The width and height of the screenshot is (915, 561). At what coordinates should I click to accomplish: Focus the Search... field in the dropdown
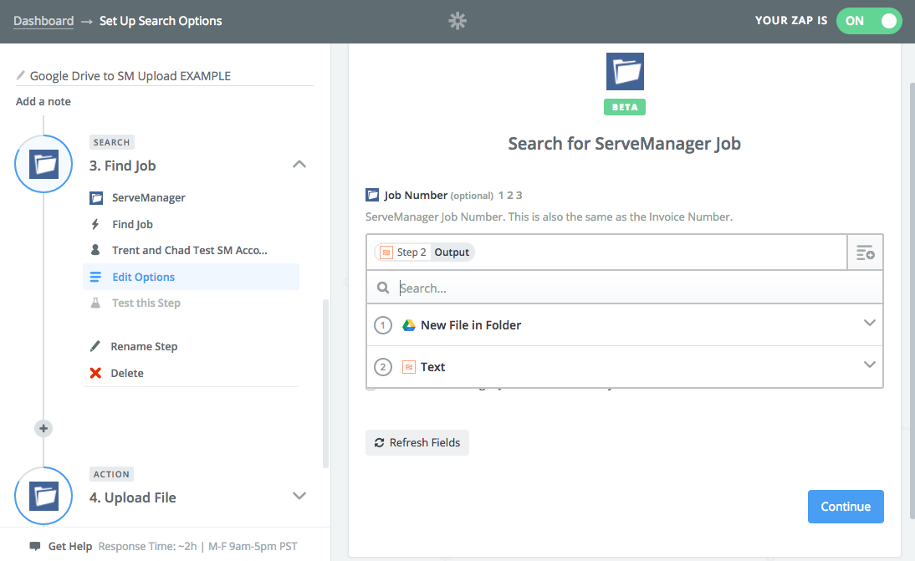(x=625, y=288)
